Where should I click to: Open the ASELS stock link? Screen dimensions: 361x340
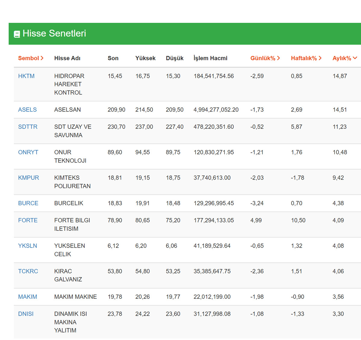tap(27, 110)
